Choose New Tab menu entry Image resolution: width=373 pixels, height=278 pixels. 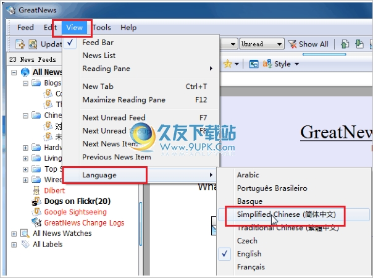click(x=141, y=86)
